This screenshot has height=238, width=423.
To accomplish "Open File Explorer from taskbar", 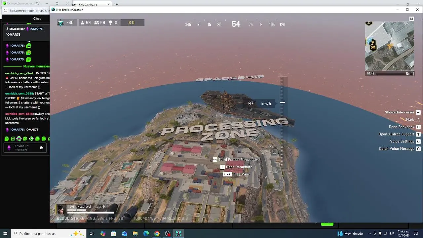I will [135, 234].
